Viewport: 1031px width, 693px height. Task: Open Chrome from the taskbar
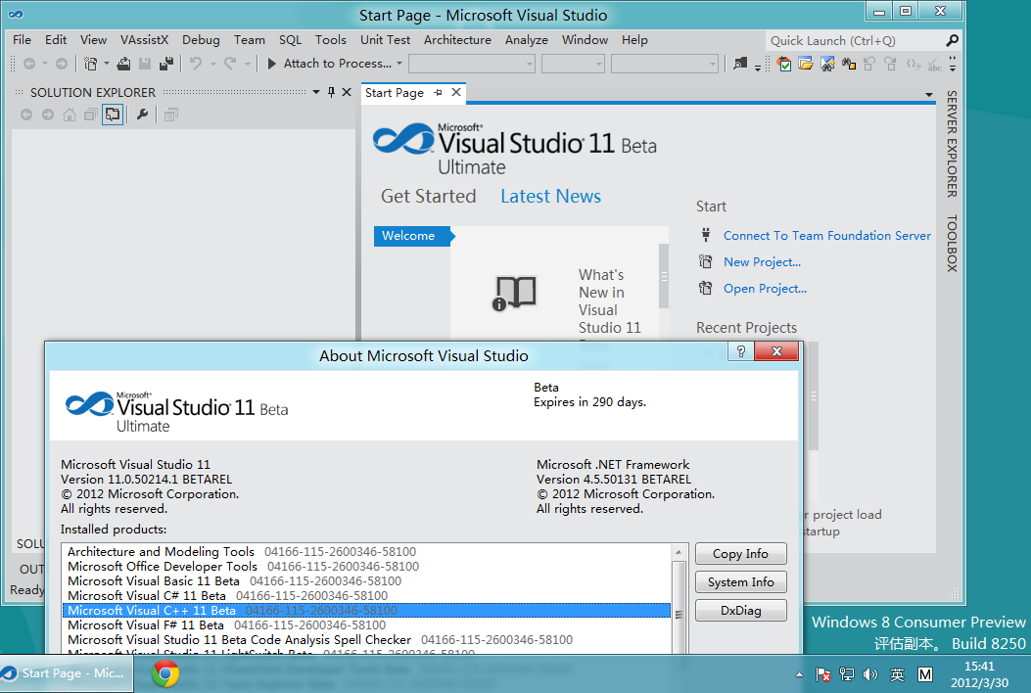(x=165, y=674)
